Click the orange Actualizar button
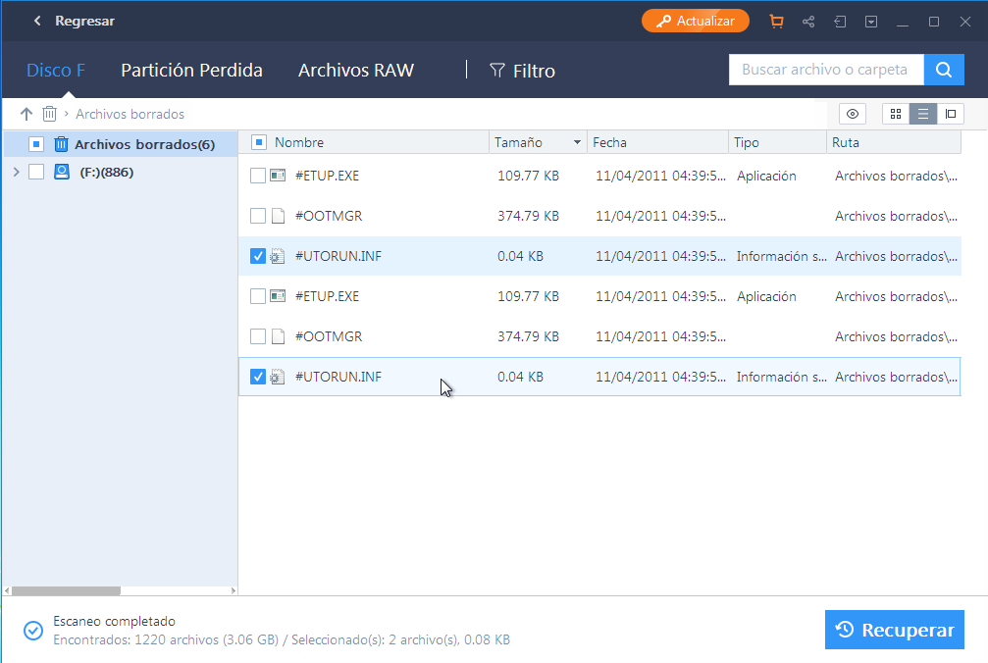 tap(696, 21)
